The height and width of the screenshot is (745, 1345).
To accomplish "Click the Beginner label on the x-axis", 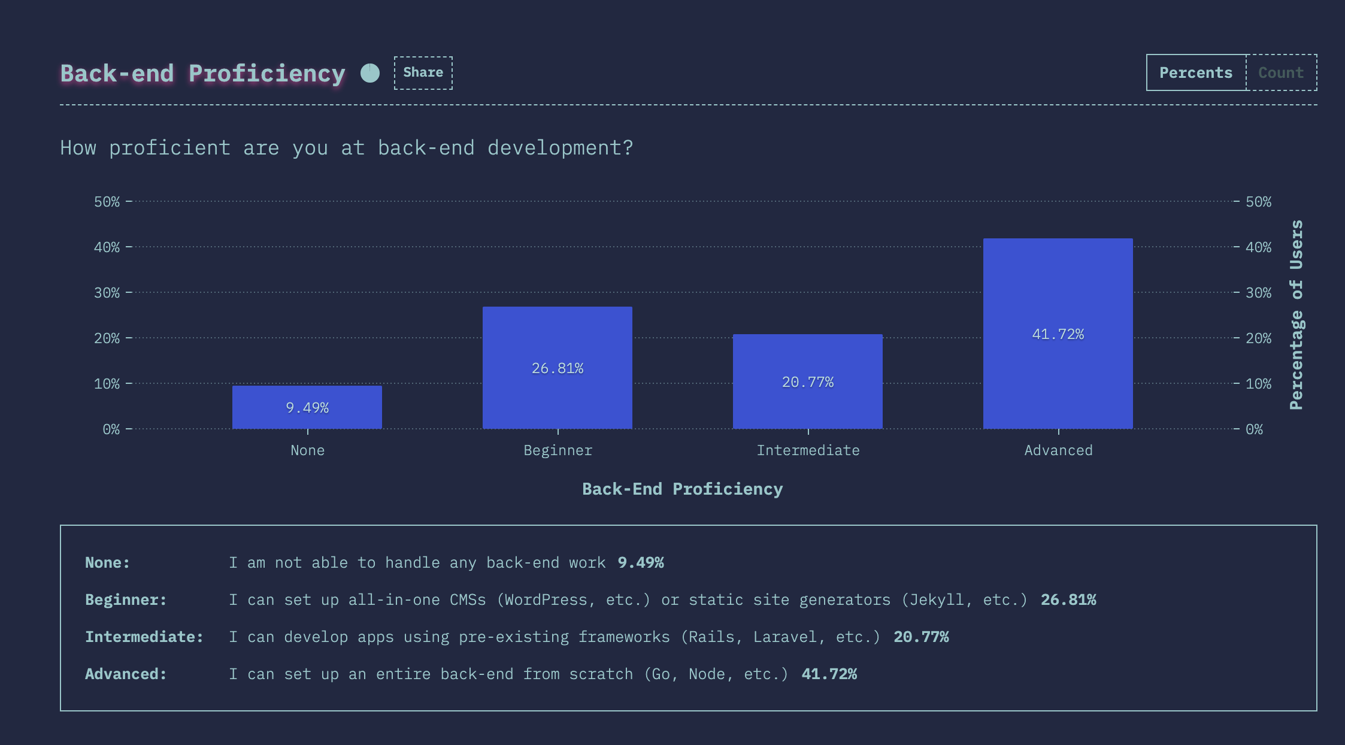I will click(x=558, y=450).
